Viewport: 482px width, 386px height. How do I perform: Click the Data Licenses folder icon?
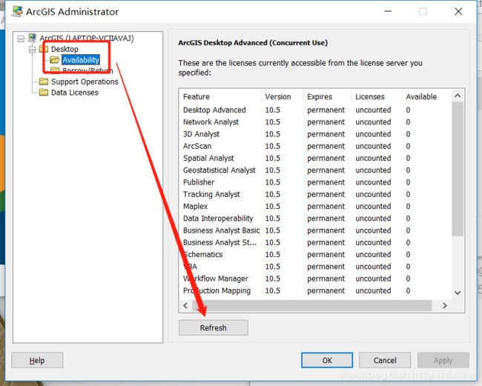[44, 92]
